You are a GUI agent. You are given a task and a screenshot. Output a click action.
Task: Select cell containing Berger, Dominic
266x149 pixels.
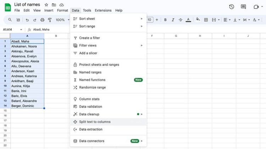coord(27,106)
